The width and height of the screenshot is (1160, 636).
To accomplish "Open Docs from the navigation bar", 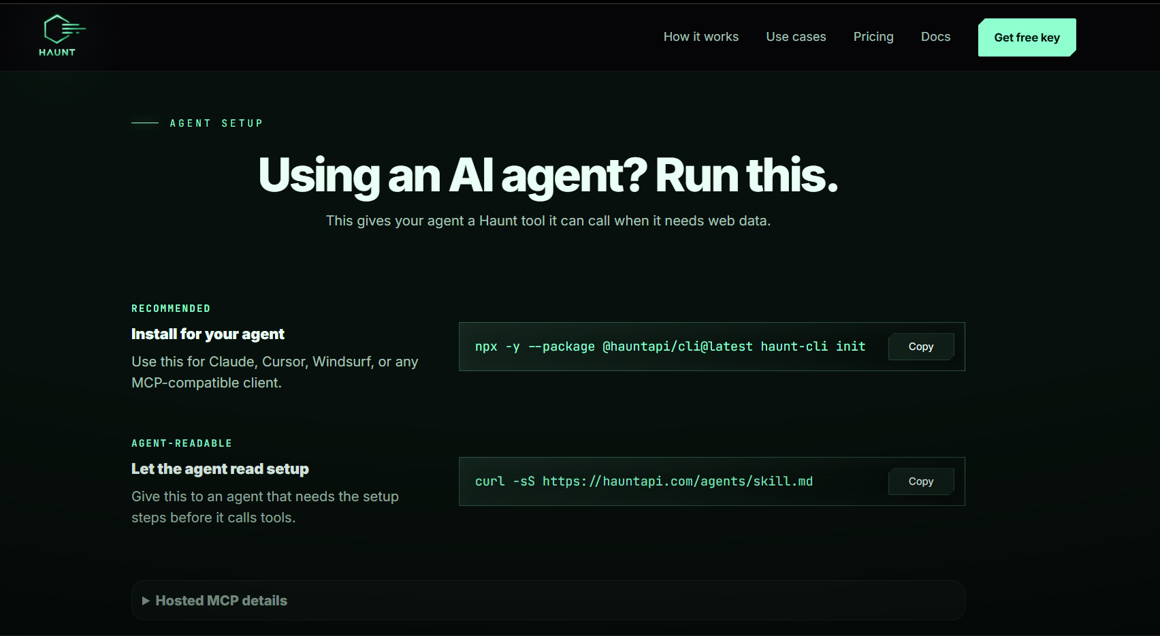I will pos(935,37).
